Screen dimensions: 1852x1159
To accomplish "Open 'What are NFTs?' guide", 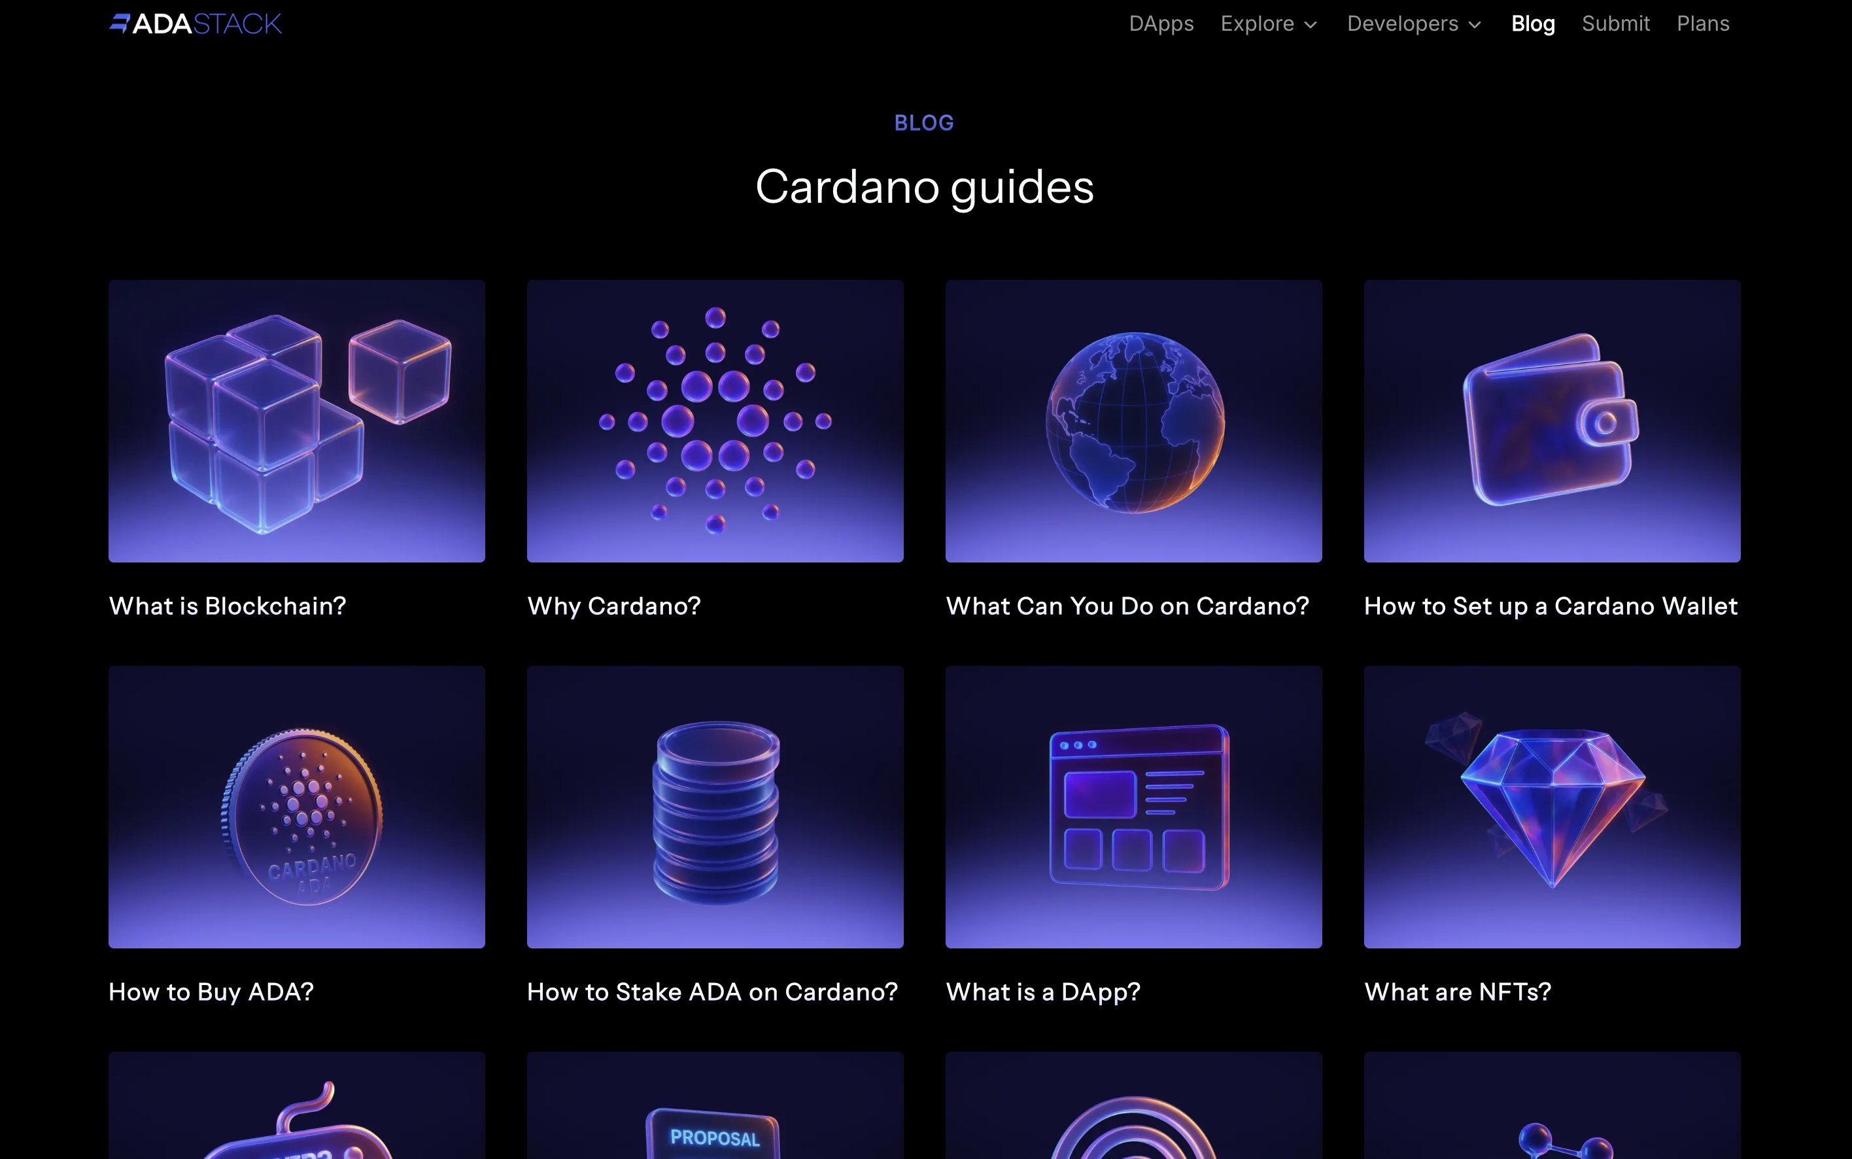I will (x=1458, y=992).
